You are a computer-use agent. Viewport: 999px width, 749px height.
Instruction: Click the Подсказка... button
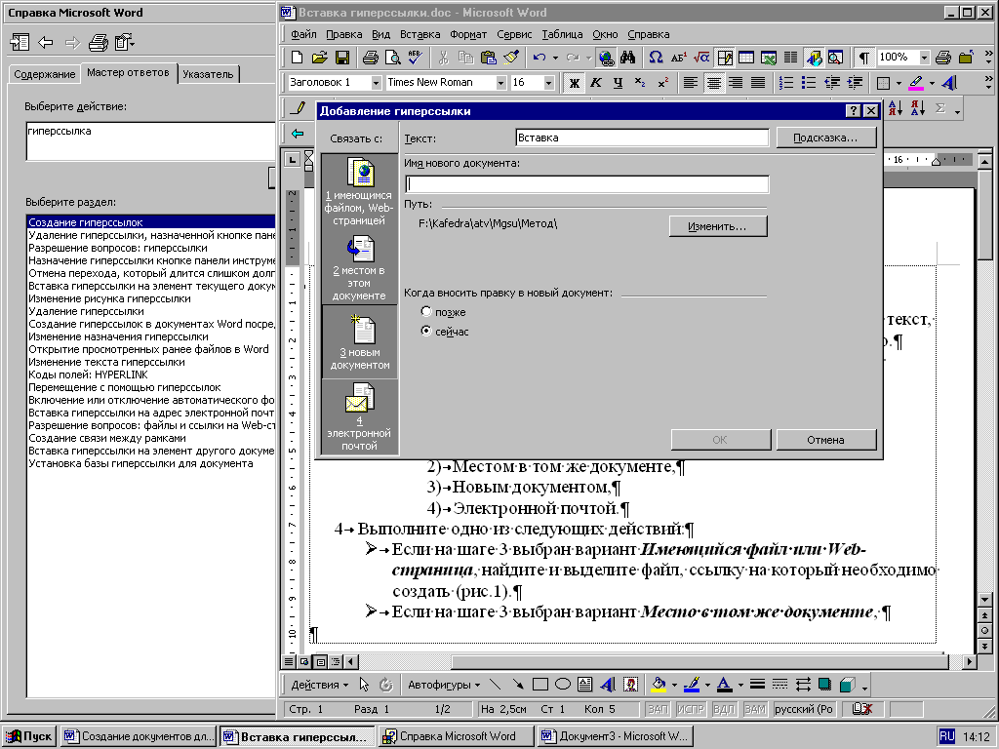pos(825,138)
